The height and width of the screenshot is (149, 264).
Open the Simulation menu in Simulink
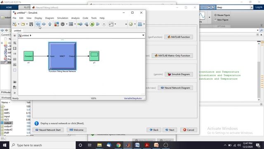point(63,18)
